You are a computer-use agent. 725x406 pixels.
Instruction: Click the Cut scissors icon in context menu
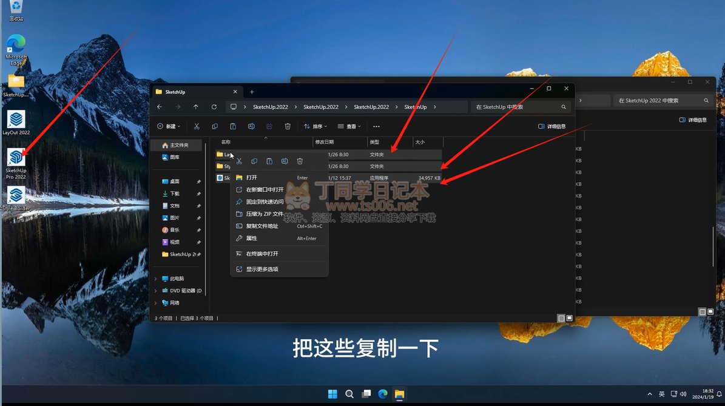pos(239,161)
